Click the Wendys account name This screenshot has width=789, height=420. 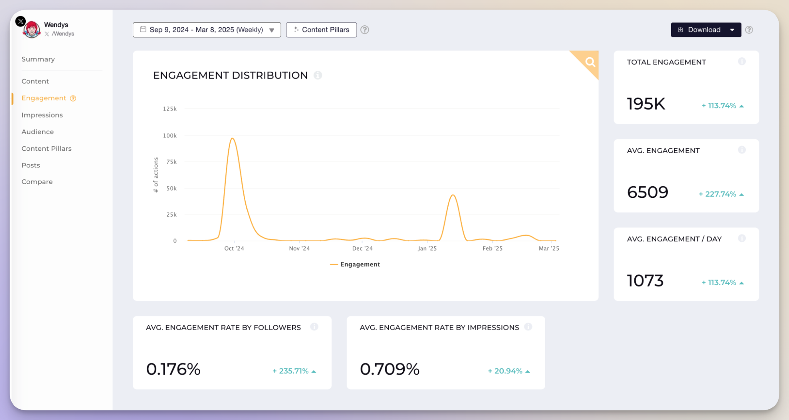pyautogui.click(x=56, y=25)
